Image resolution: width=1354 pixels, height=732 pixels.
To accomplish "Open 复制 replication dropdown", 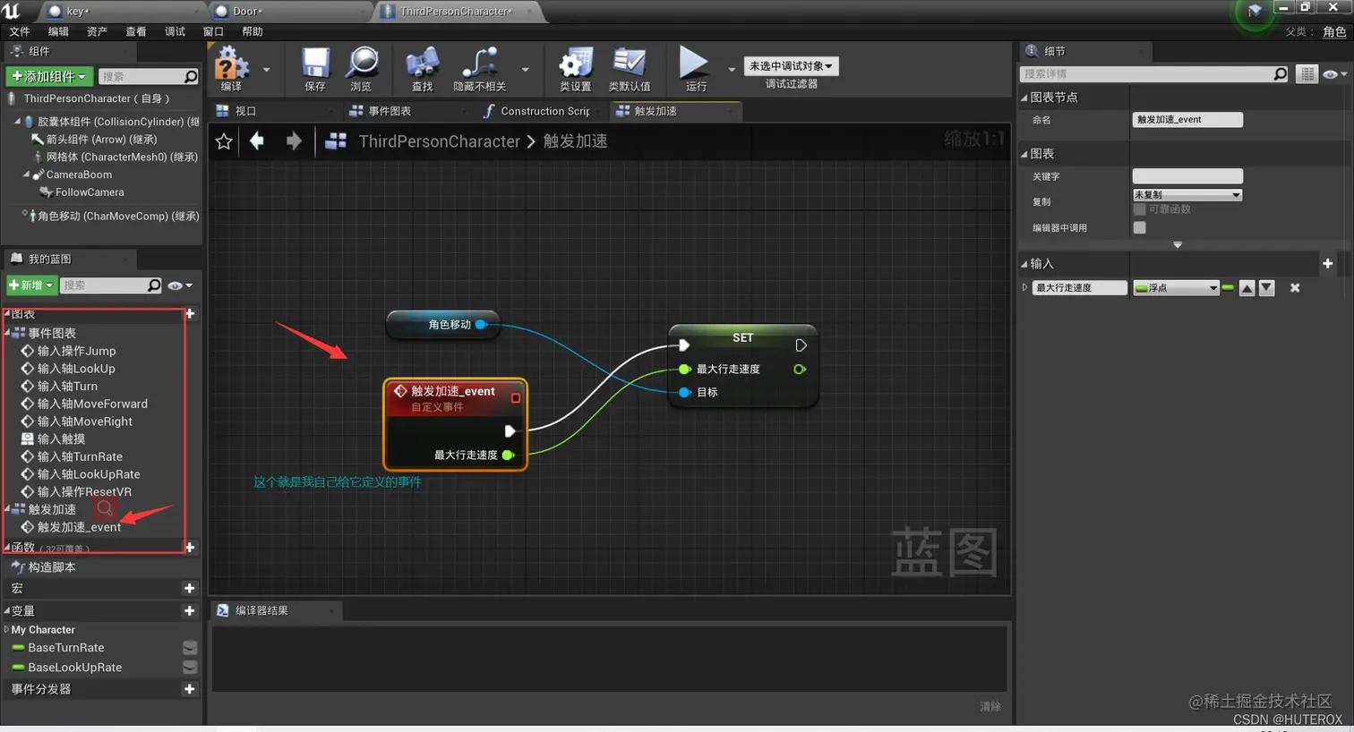I will coord(1187,195).
